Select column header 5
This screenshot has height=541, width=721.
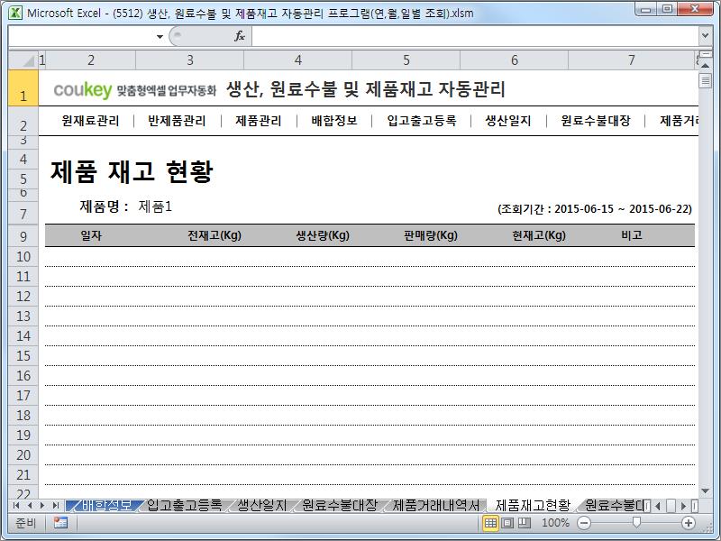click(x=406, y=60)
